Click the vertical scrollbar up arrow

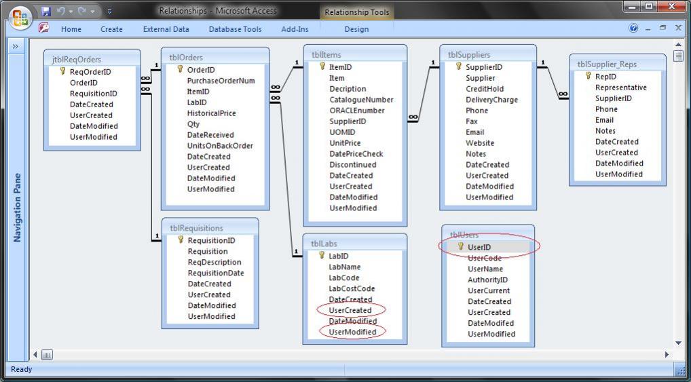tap(678, 45)
